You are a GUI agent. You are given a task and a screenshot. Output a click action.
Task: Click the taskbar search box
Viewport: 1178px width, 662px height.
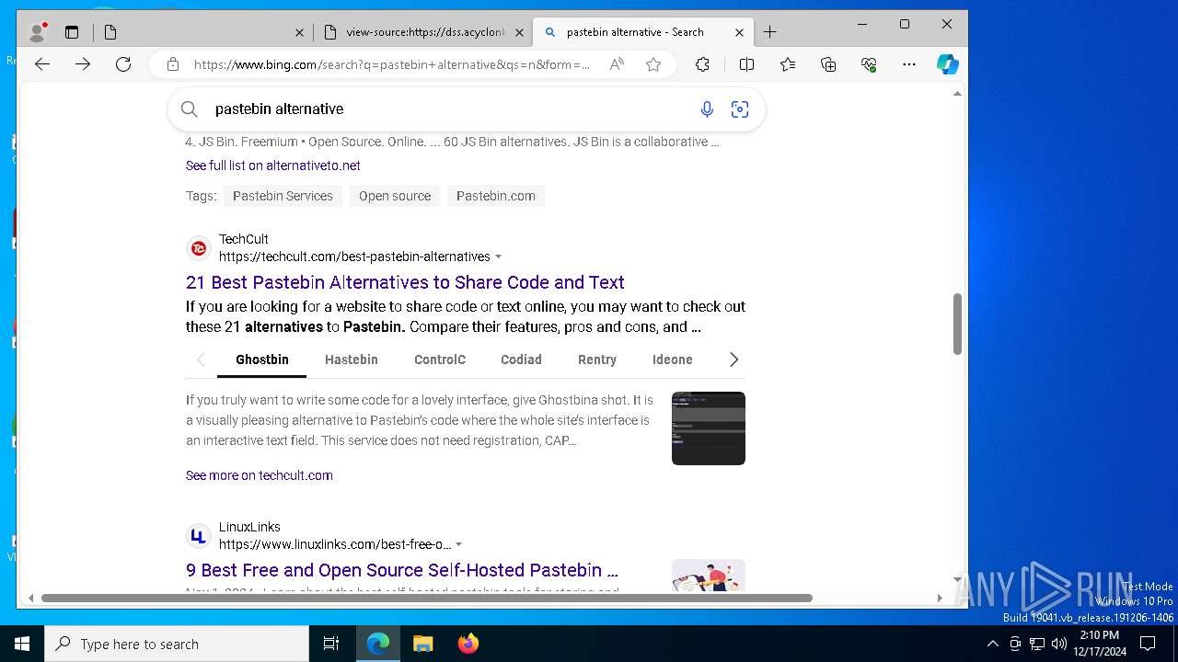click(177, 644)
